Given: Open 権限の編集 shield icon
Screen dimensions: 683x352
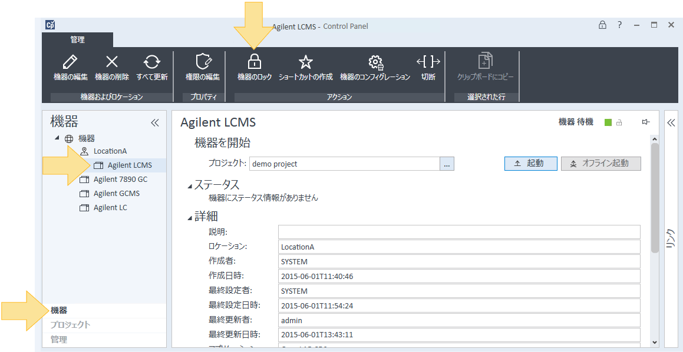Looking at the screenshot, I should tap(203, 62).
